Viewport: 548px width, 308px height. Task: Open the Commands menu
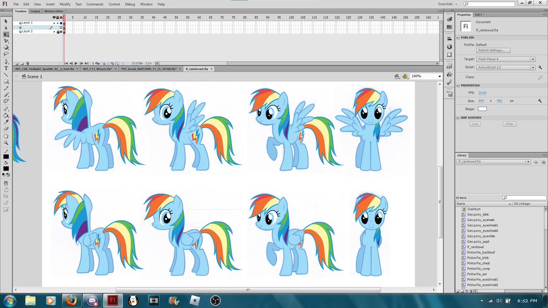95,4
